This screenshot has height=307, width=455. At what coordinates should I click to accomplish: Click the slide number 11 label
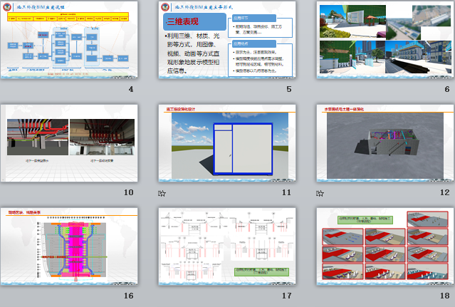pos(286,192)
